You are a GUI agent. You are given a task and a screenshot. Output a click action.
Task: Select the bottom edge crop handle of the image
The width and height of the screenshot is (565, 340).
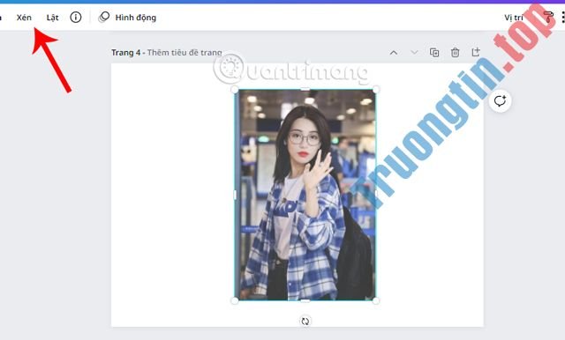pos(305,300)
